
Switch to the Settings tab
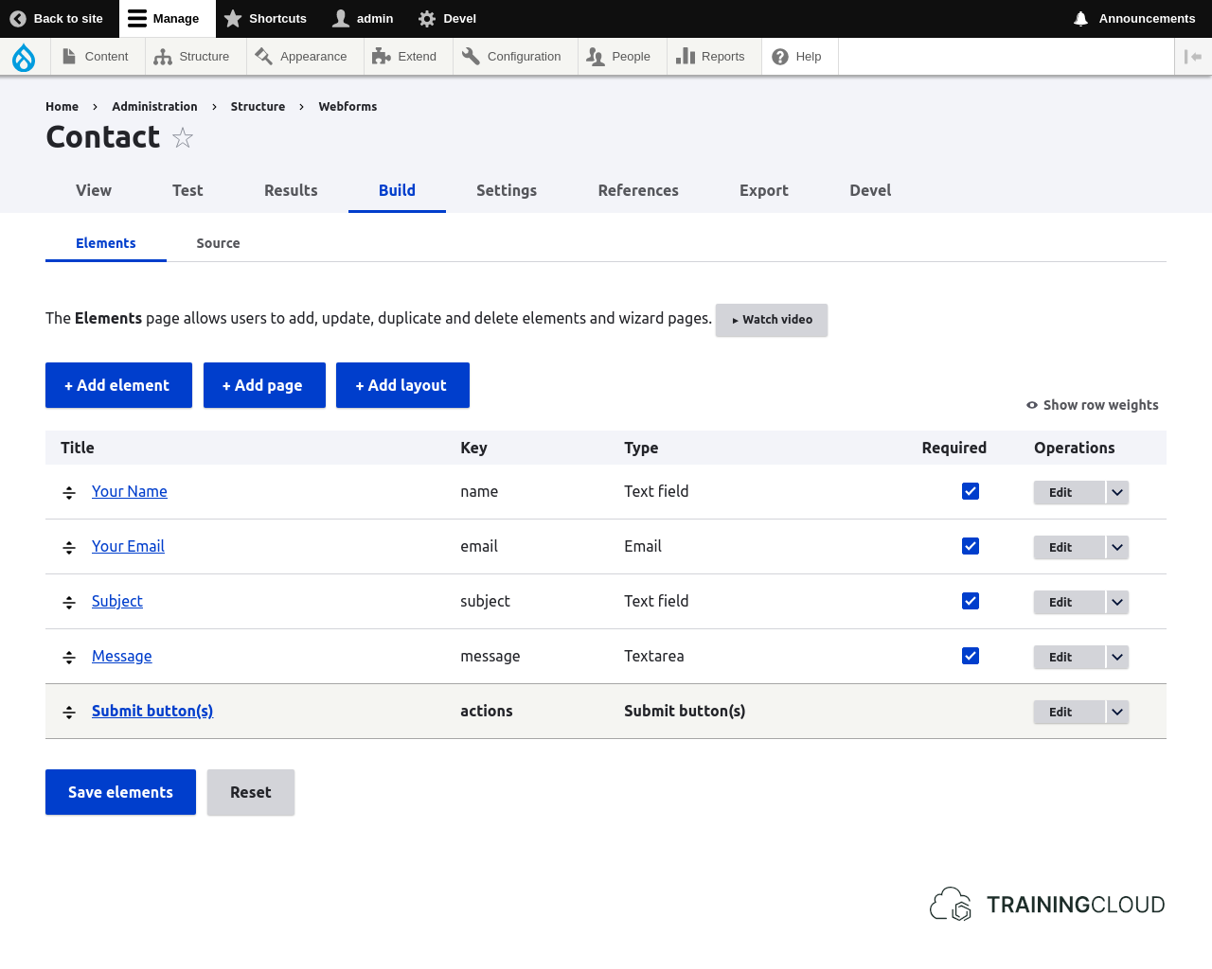point(507,190)
